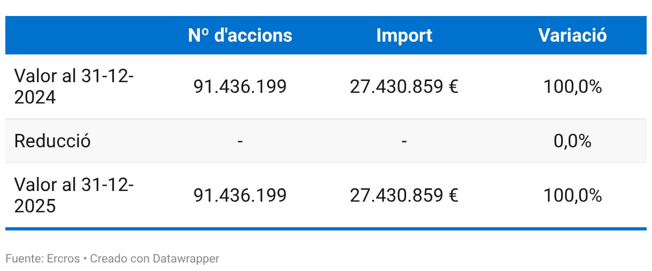Click the dash under Import for Reducció

404,141
